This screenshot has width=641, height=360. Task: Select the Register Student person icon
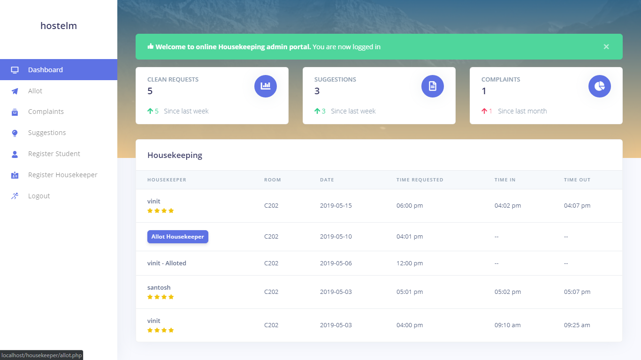coord(15,154)
